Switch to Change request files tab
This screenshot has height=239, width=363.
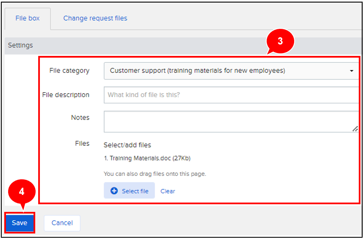[95, 18]
